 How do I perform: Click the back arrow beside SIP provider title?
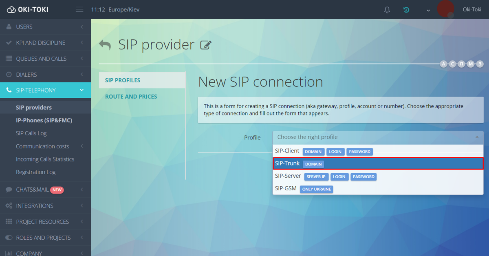(105, 45)
